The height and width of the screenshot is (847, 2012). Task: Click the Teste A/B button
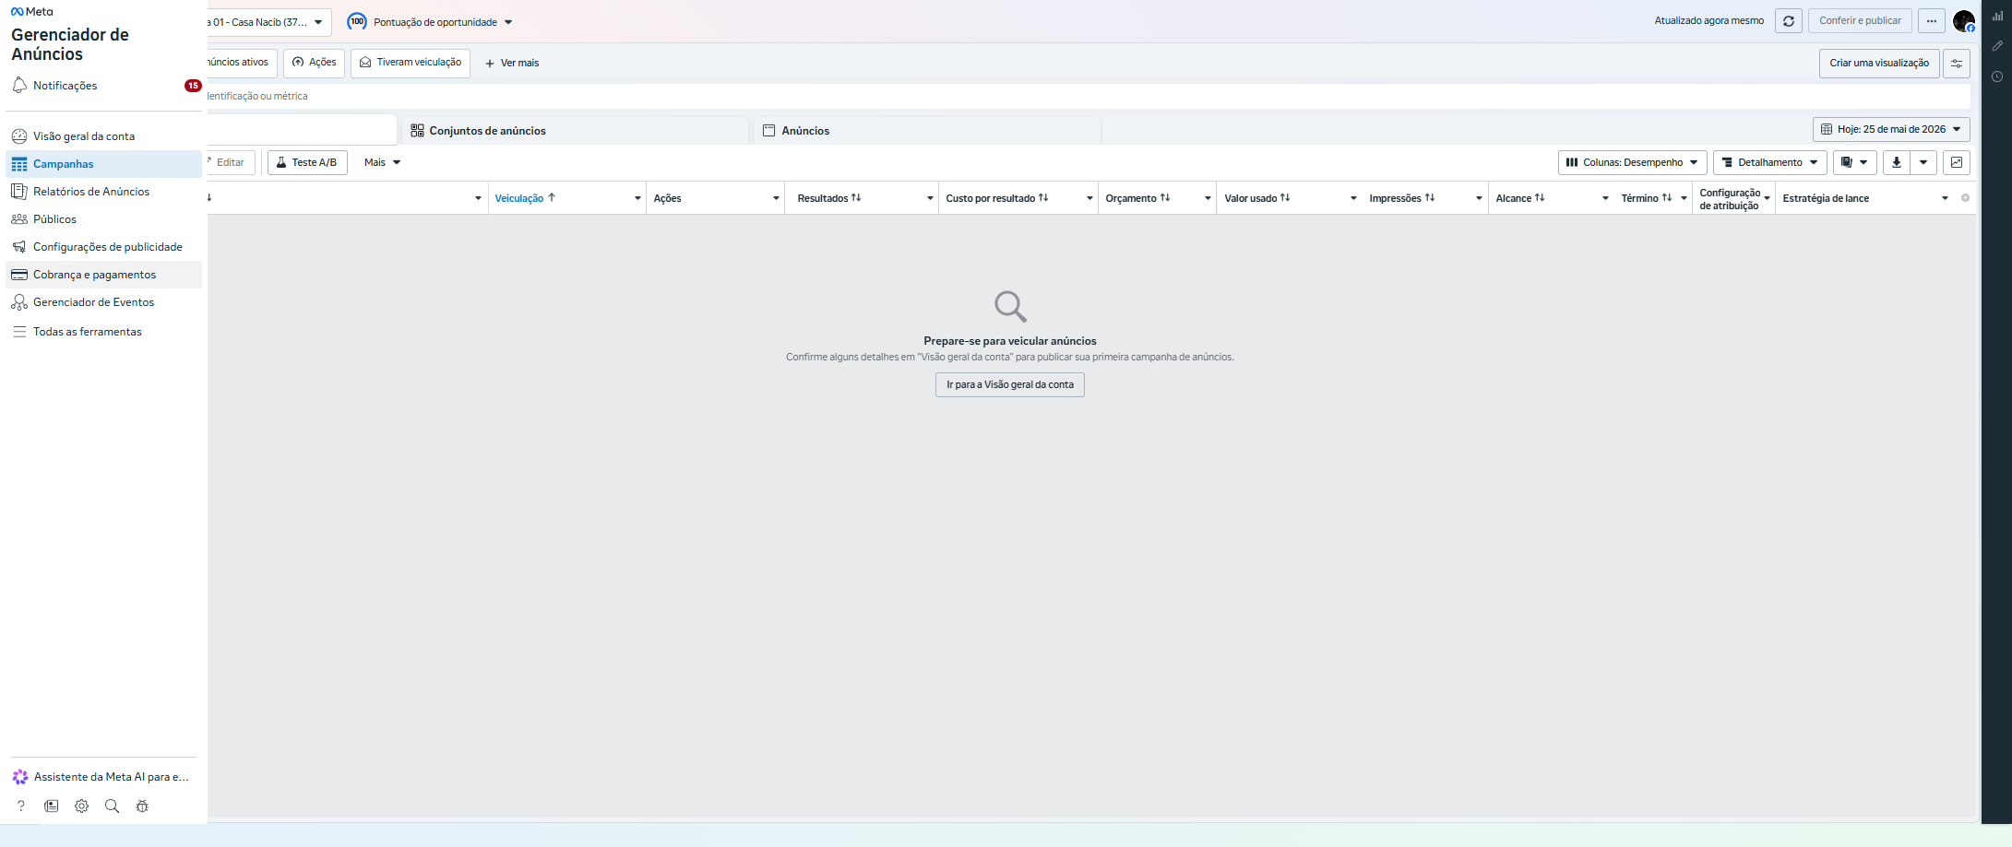coord(307,162)
